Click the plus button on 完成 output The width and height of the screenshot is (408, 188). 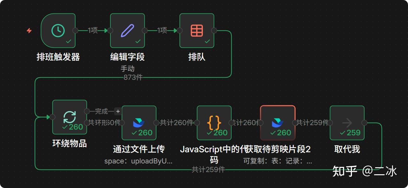pos(118,111)
